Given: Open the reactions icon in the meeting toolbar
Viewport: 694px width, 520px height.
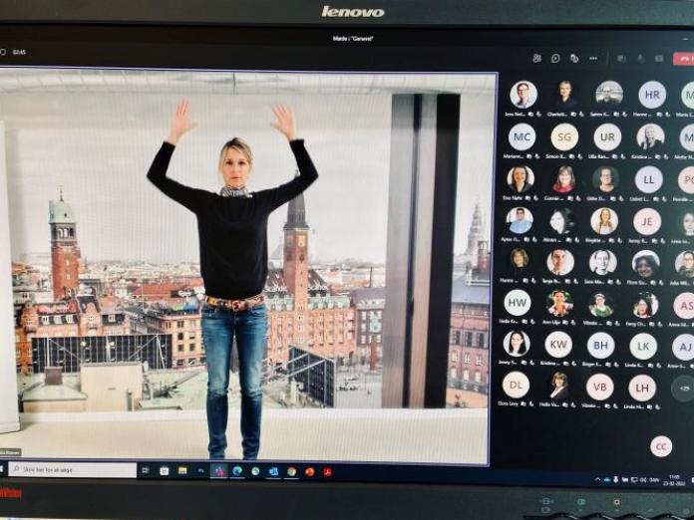Looking at the screenshot, I should (x=574, y=59).
